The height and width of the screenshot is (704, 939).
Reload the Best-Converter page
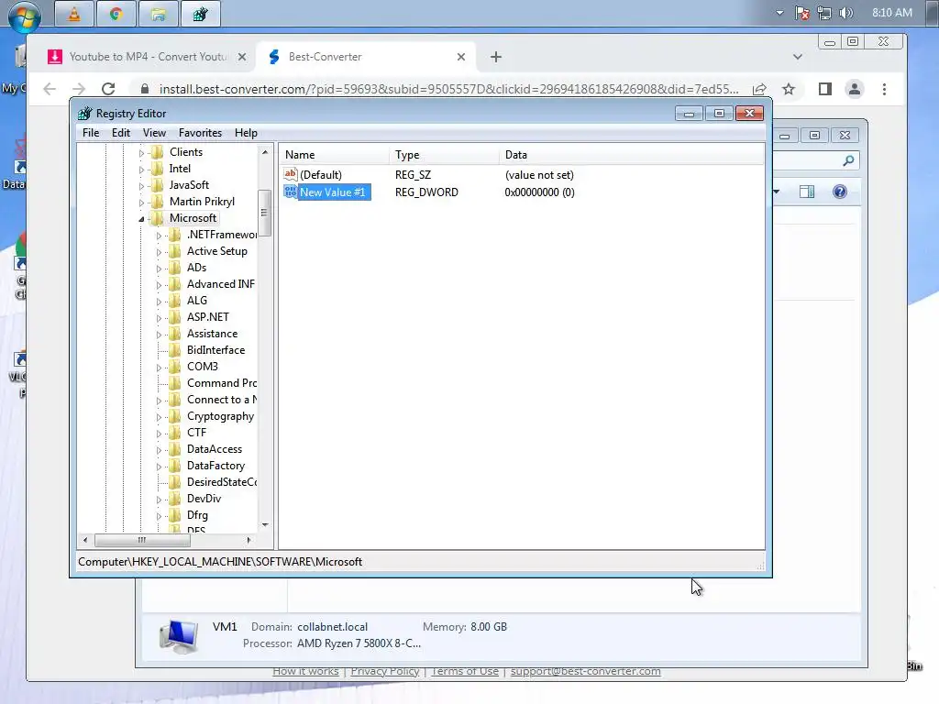108,89
